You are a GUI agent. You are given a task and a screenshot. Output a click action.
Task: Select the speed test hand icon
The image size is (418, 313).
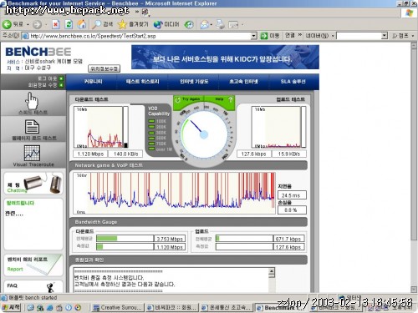(32, 101)
